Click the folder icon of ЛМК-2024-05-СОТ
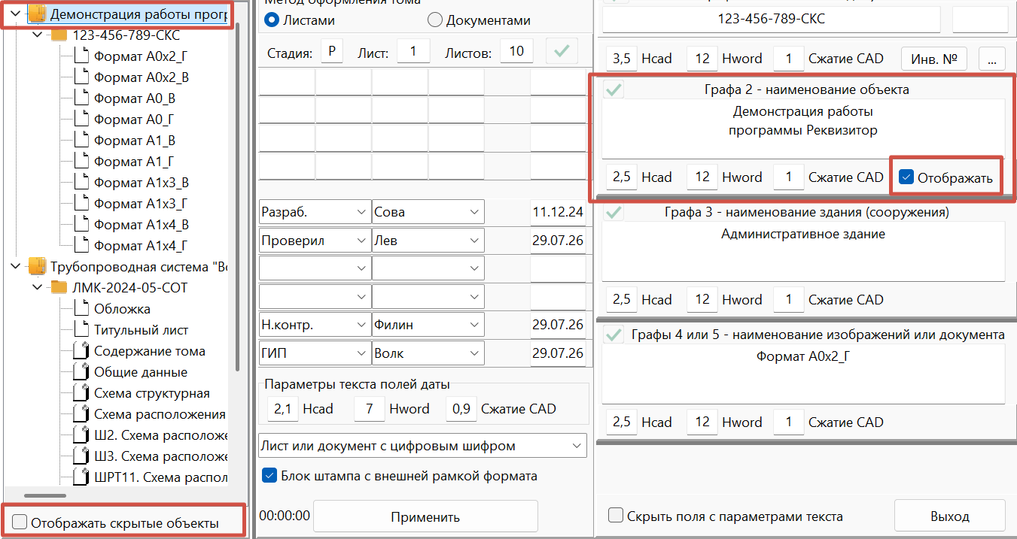 point(59,288)
